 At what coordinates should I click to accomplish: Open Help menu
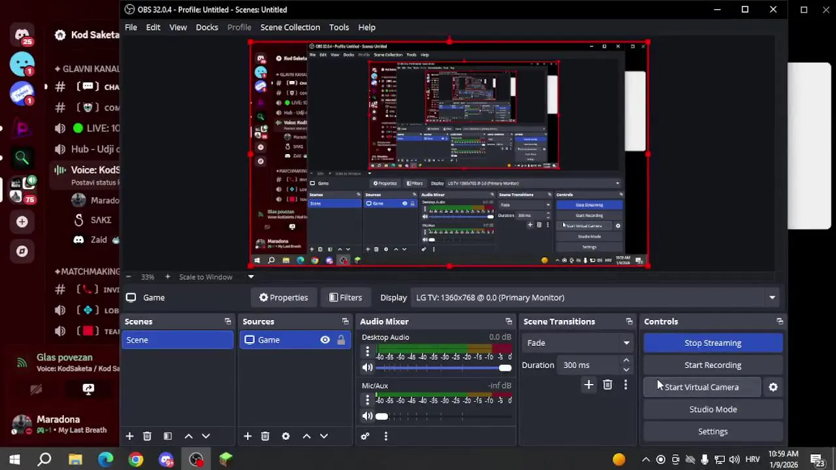[x=366, y=27]
